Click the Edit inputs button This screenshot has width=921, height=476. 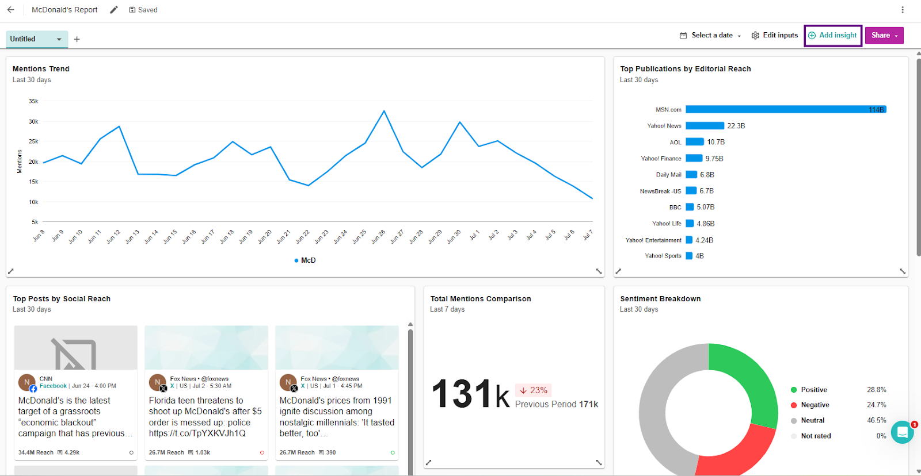775,35
